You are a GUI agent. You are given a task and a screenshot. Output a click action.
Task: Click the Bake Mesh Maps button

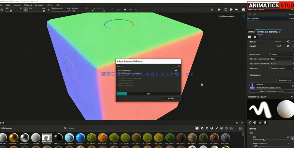(x=285, y=80)
